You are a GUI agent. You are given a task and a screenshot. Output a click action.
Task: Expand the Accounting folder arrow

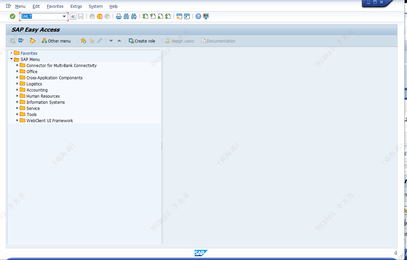17,90
